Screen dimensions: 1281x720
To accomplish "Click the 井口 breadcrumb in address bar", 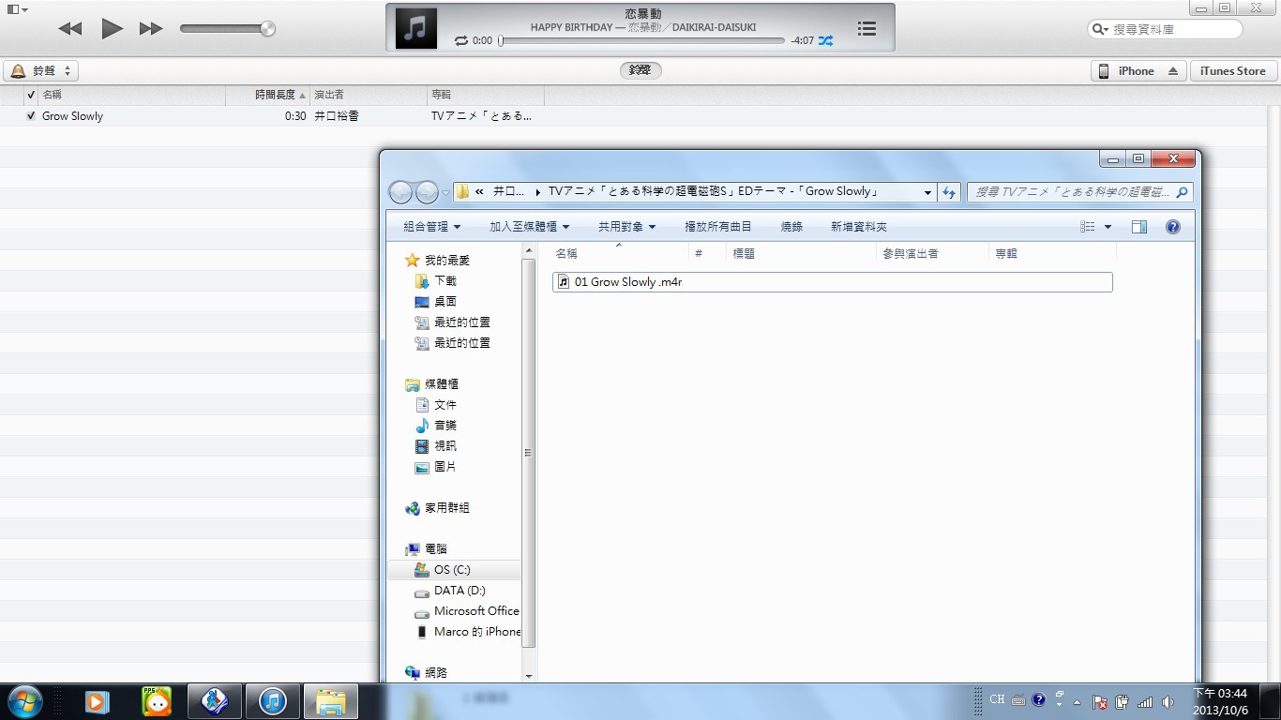I will tap(510, 191).
